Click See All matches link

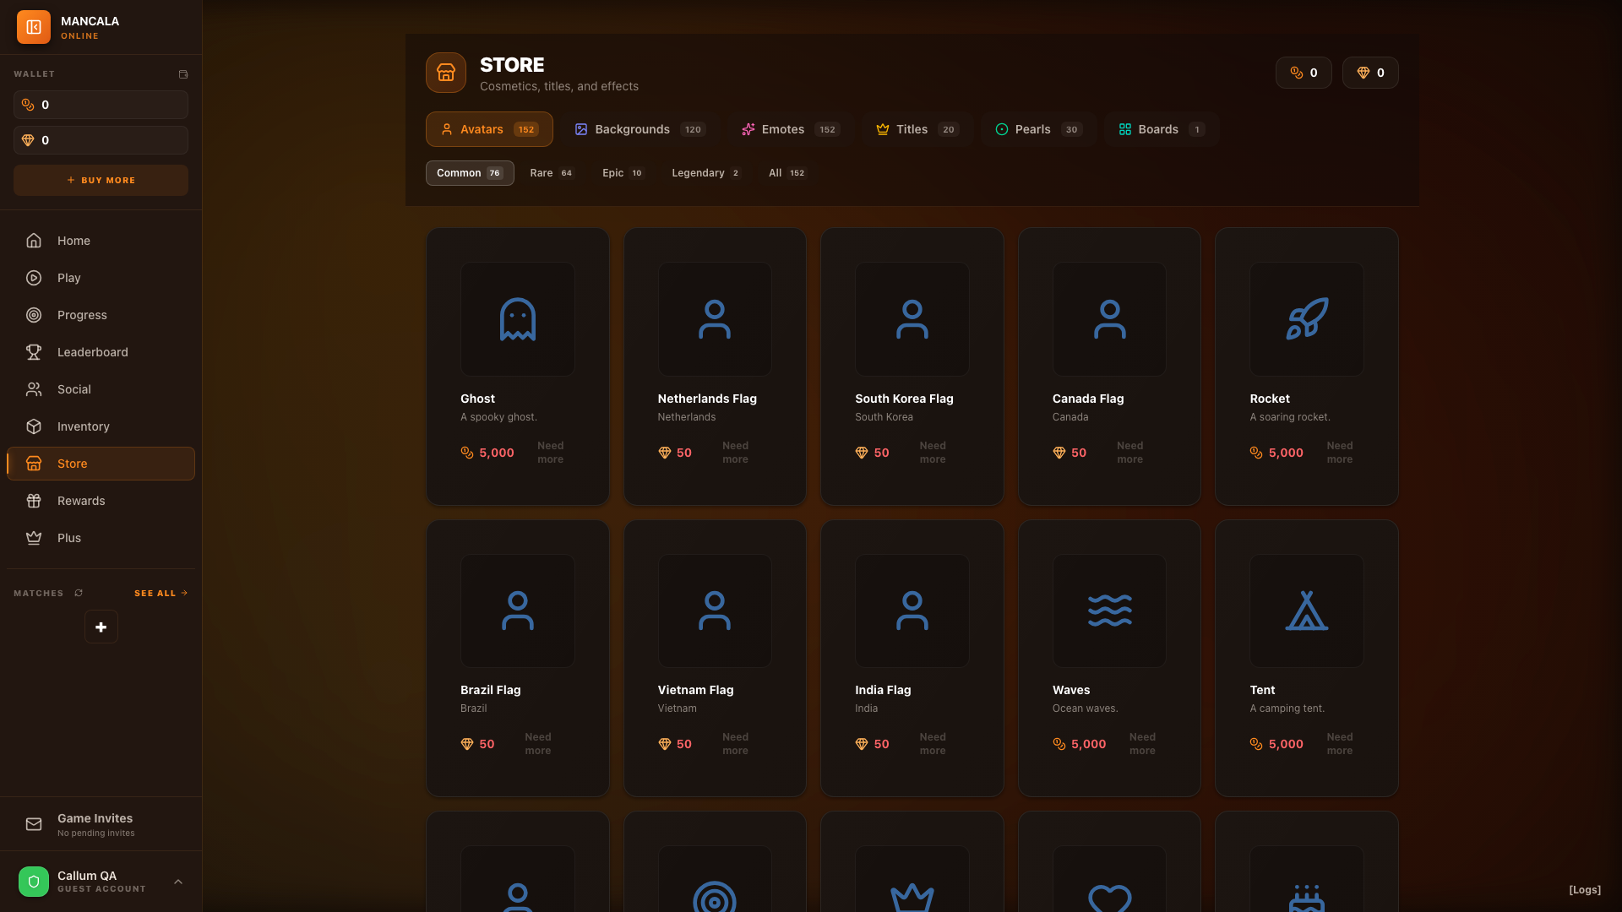(x=161, y=593)
